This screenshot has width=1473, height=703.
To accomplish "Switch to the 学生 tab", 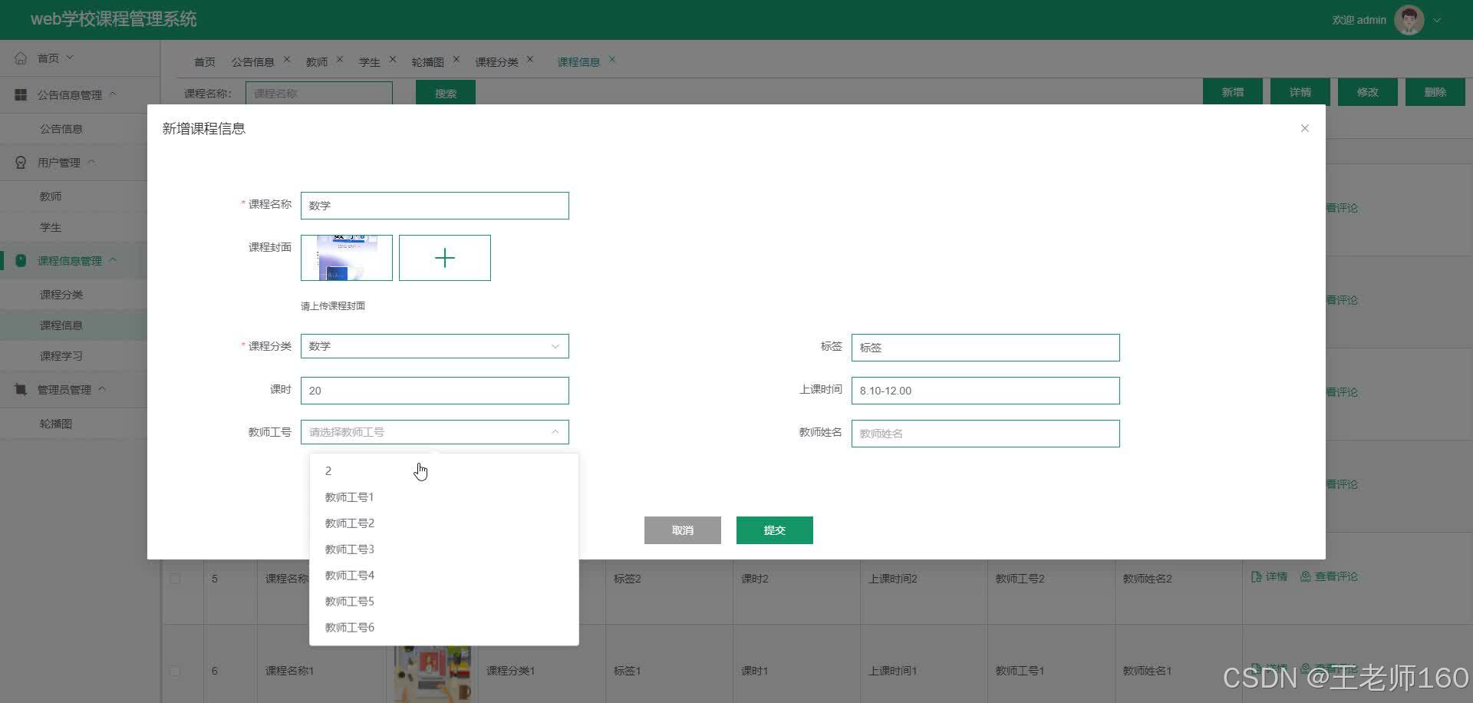I will (370, 62).
